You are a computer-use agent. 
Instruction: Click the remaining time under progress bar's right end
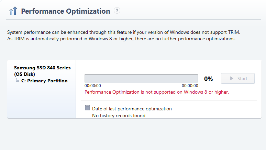pos(190,86)
